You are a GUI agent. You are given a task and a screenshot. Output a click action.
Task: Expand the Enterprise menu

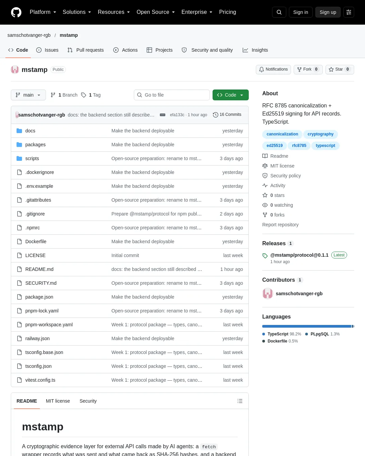(197, 12)
